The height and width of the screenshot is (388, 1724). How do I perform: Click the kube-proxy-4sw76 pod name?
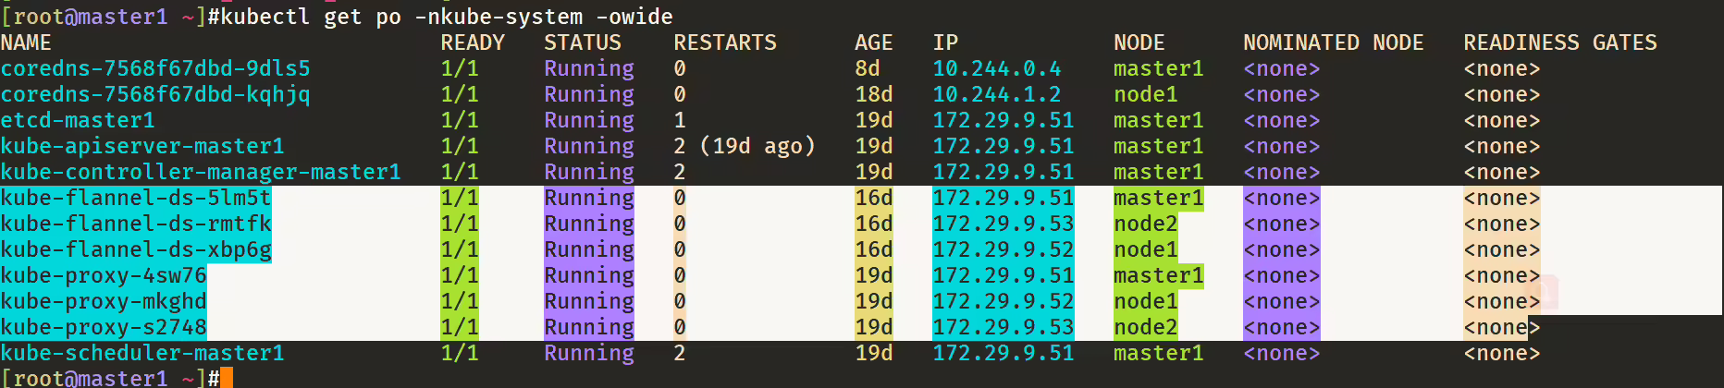pyautogui.click(x=104, y=275)
